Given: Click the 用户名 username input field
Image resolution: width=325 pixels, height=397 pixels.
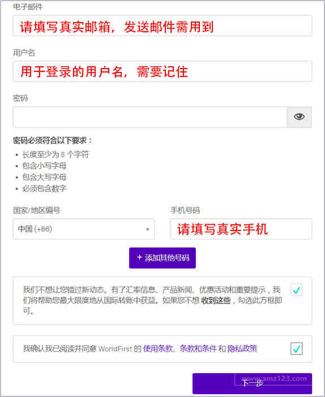Looking at the screenshot, I should click(162, 71).
